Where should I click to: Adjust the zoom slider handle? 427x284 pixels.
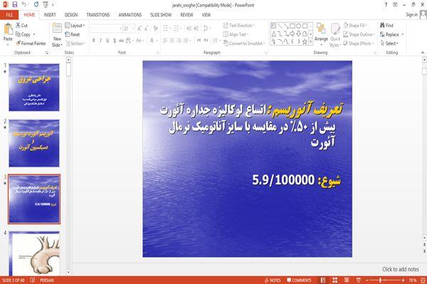(x=380, y=280)
